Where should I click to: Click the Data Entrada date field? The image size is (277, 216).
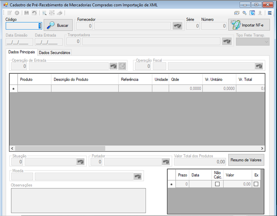tap(49, 42)
